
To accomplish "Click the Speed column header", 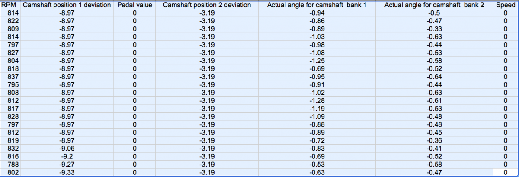I will [505, 5].
